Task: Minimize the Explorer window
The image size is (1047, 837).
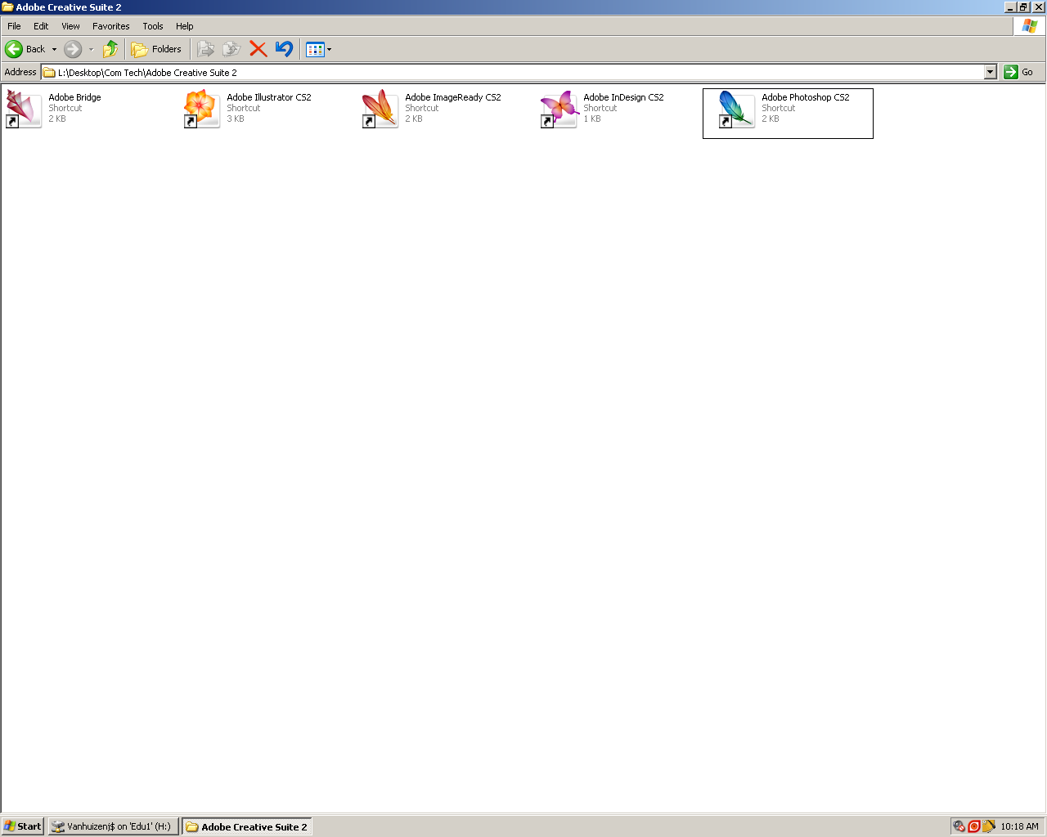Action: click(1011, 7)
